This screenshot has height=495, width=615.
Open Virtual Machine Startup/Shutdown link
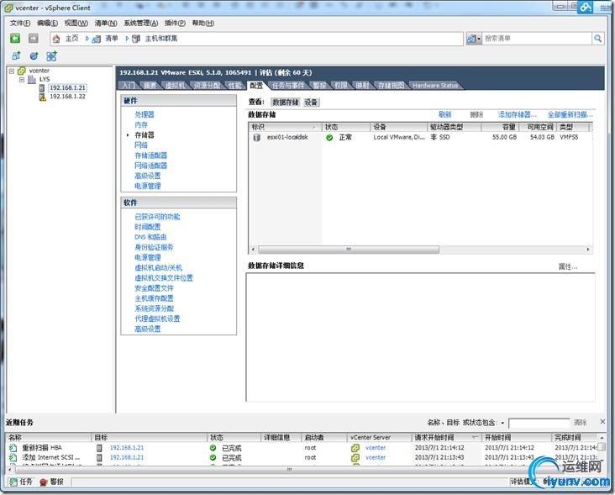(x=158, y=267)
